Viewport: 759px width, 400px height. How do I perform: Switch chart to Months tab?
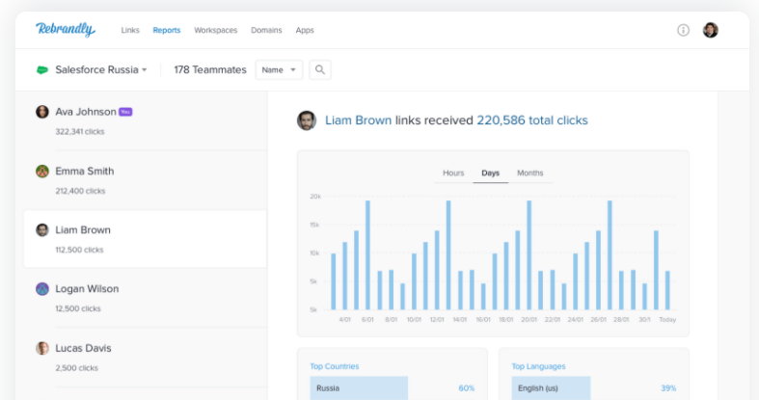coord(530,173)
